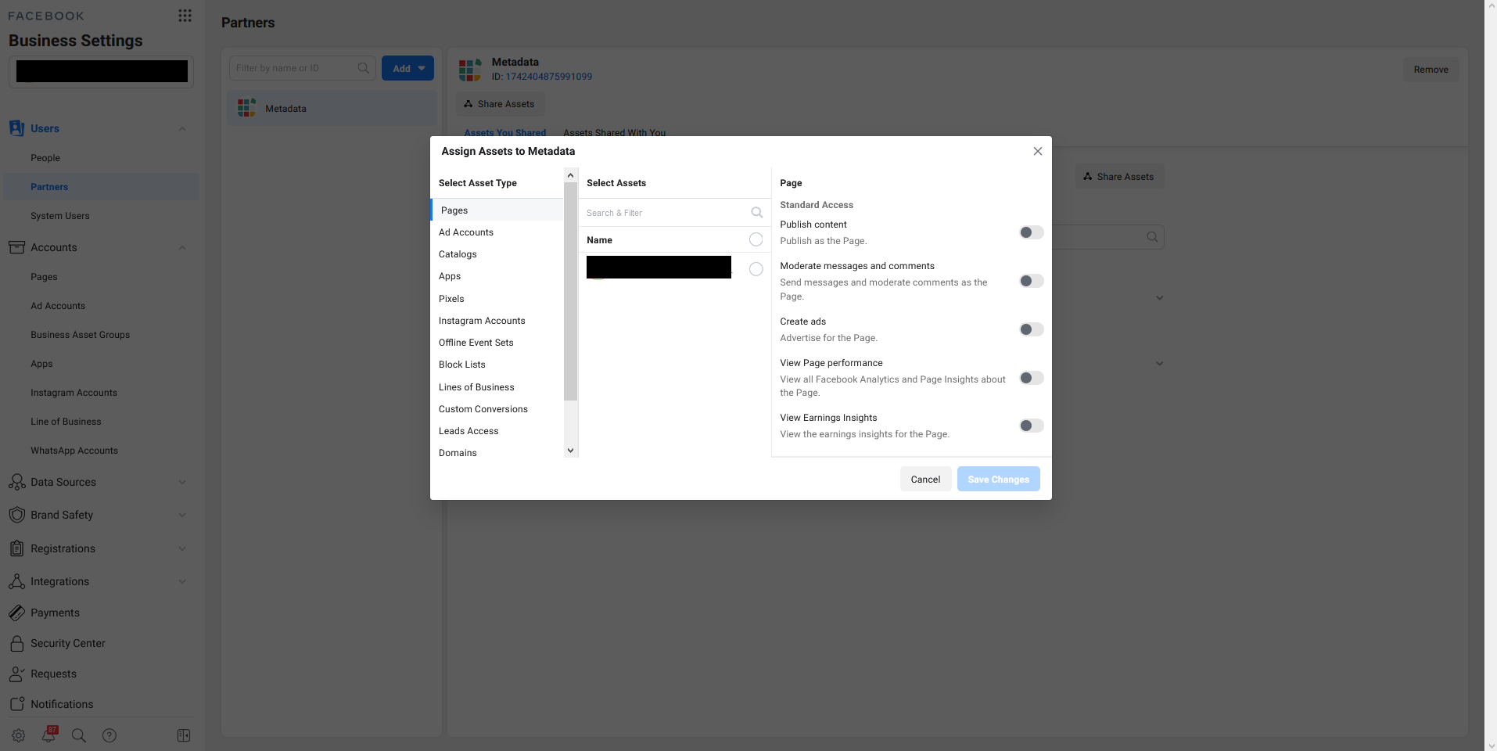Image resolution: width=1497 pixels, height=751 pixels.
Task: Toggle View Earnings Insights switch
Action: coord(1031,426)
